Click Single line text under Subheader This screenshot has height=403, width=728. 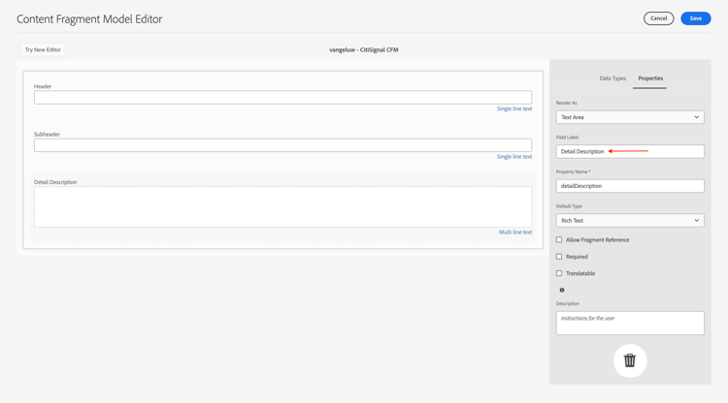pos(514,157)
